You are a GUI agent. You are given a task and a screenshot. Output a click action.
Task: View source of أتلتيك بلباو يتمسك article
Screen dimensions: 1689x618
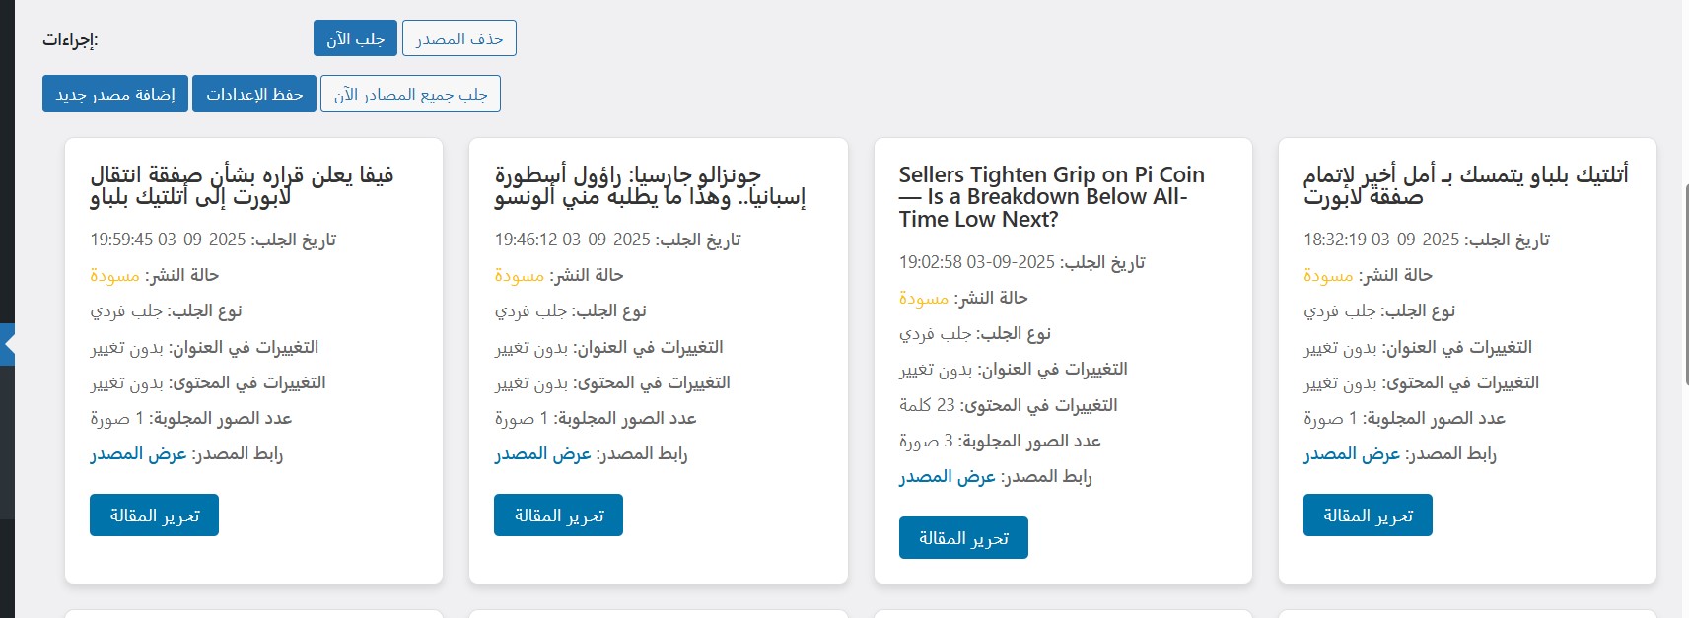1351,454
